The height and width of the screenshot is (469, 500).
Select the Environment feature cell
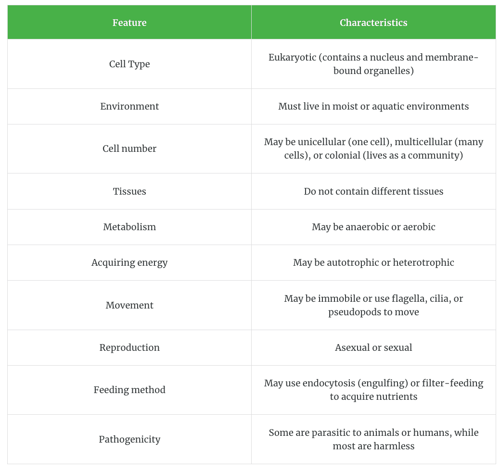129,106
